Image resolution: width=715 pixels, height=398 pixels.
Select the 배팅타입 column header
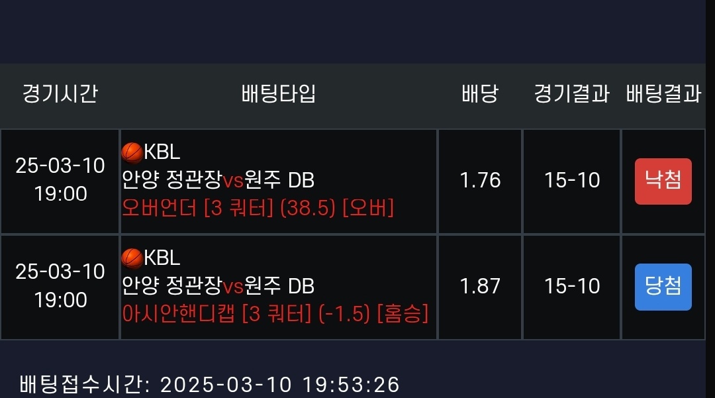[x=278, y=94]
